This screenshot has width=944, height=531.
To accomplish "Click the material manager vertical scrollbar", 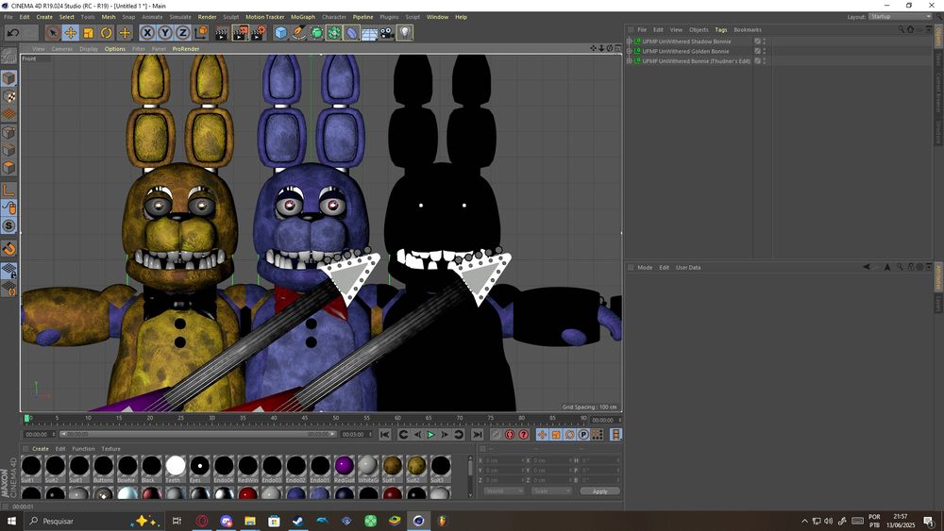I will point(470,475).
